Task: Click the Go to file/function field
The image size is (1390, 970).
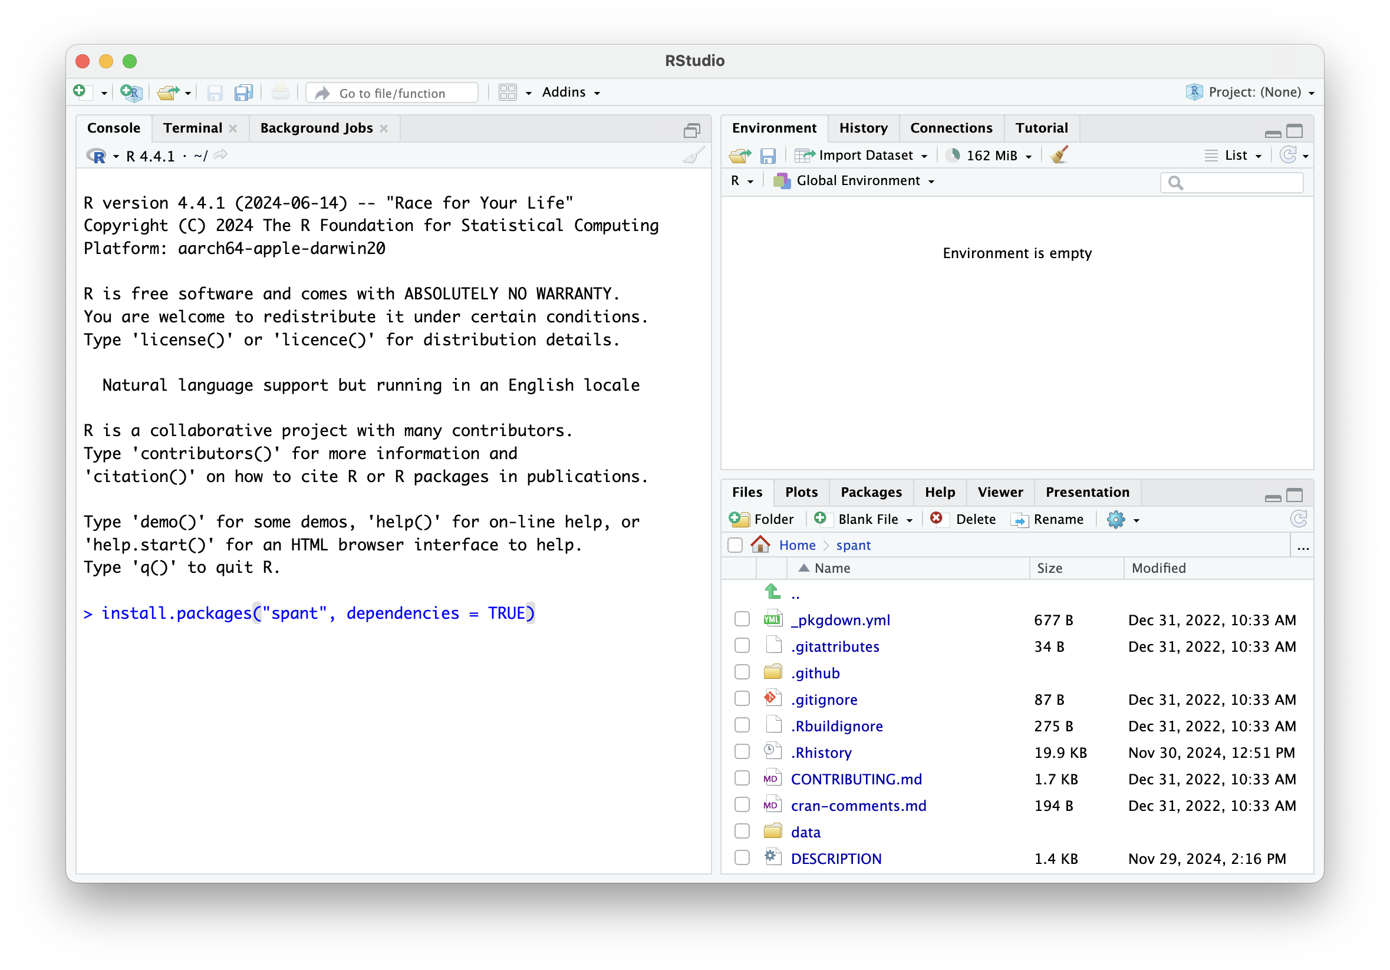Action: point(392,93)
